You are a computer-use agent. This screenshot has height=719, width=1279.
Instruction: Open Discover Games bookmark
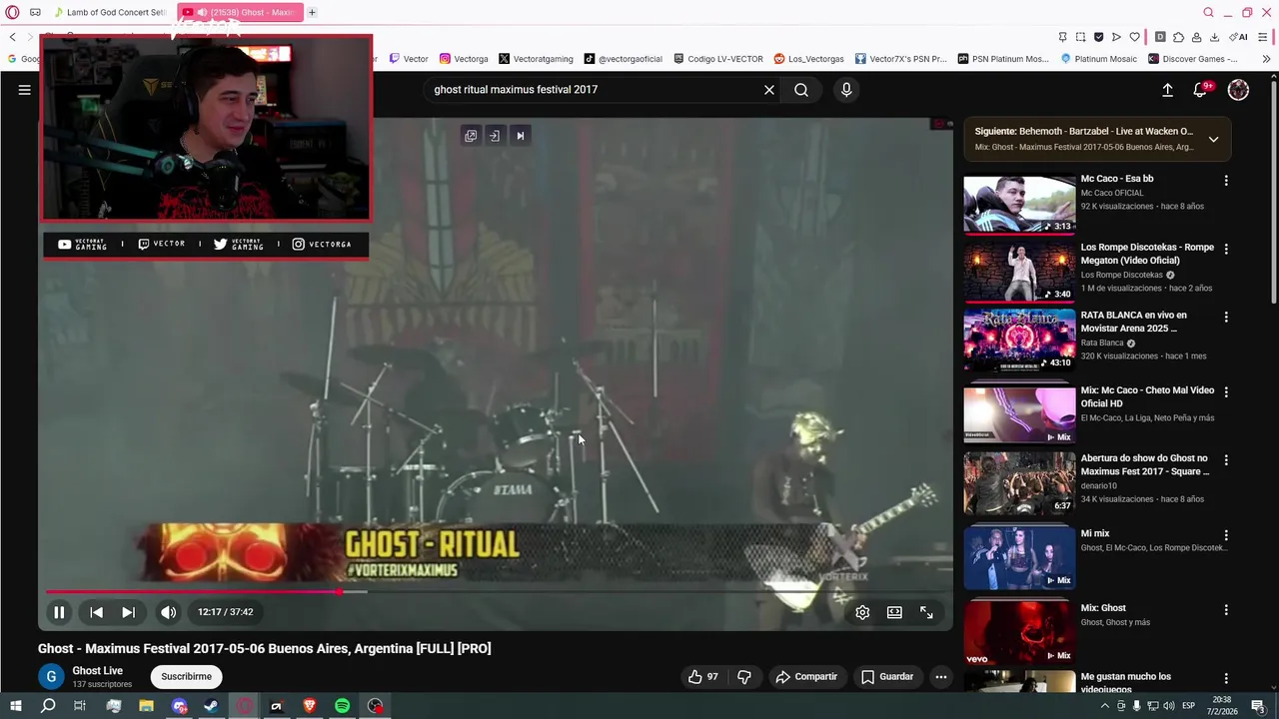(x=1193, y=59)
